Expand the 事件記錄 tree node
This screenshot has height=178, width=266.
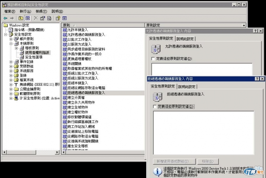11,62
